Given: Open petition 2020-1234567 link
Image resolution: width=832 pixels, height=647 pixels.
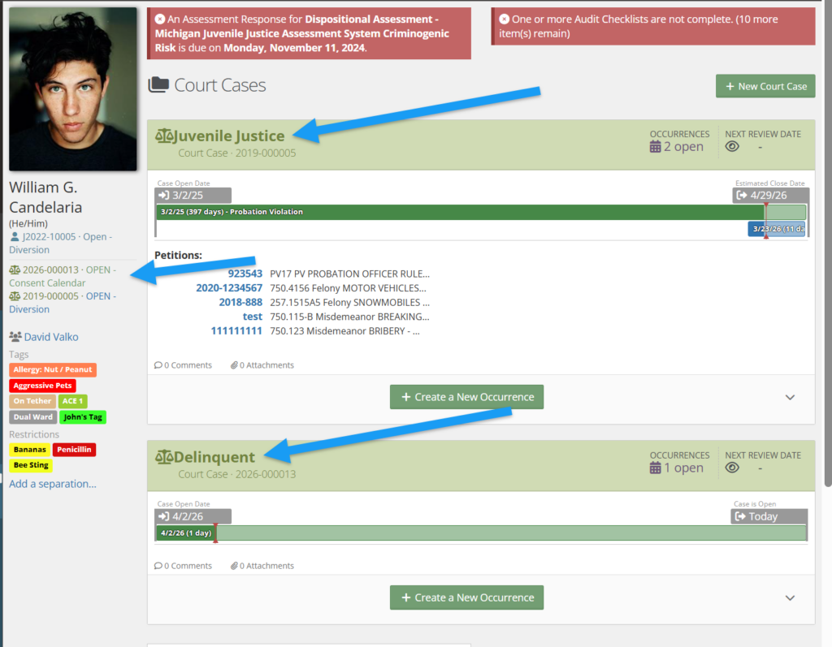Looking at the screenshot, I should (x=229, y=288).
